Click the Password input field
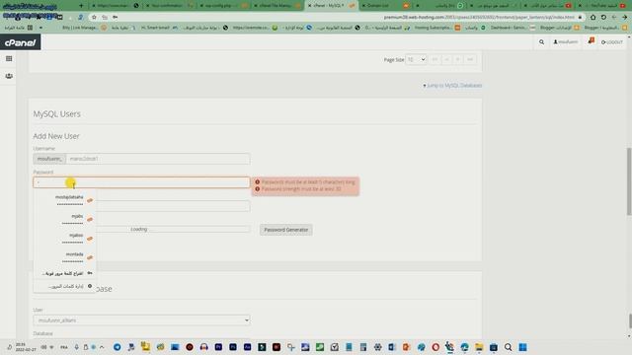Viewport: 632px width, 355px height. point(141,182)
